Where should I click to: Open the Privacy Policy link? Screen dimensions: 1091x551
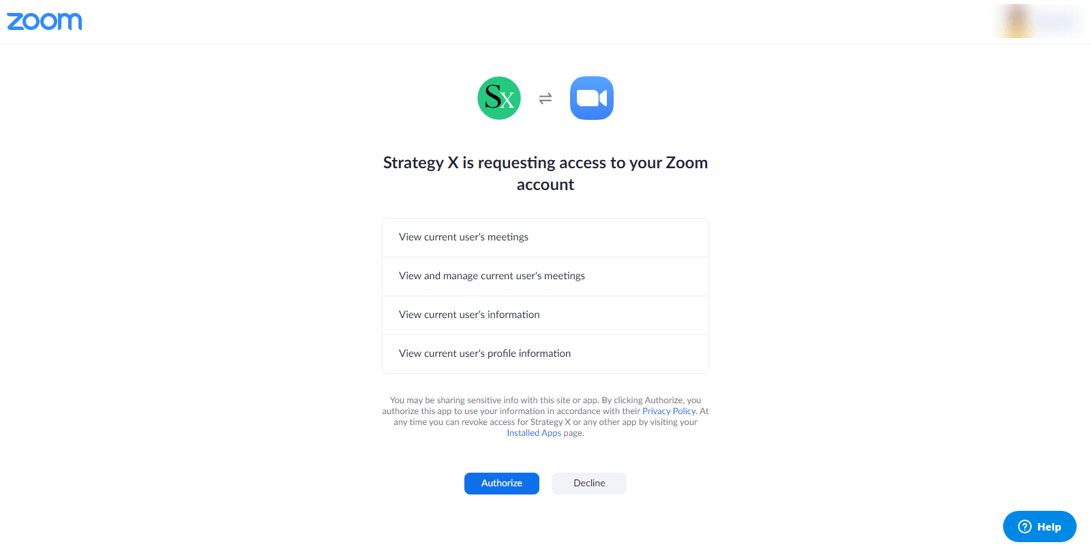(669, 411)
